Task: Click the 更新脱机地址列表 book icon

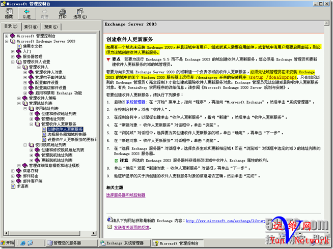Action: pyautogui.click(x=37, y=161)
